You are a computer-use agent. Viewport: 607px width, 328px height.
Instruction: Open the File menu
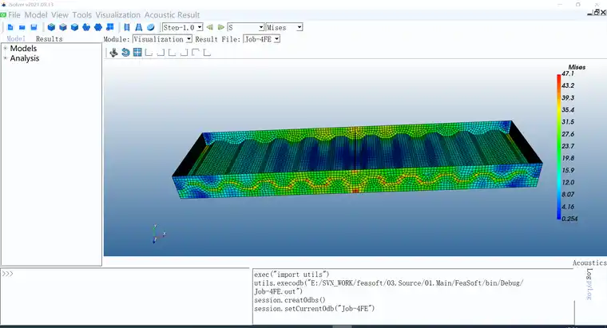(14, 15)
